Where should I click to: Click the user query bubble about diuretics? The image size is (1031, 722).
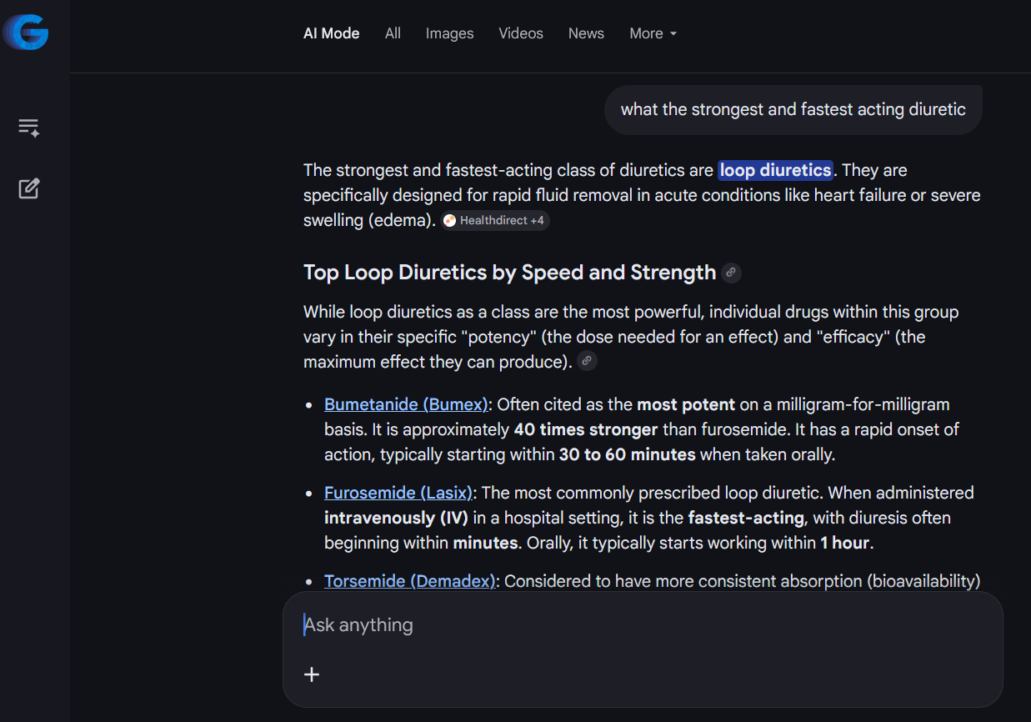click(793, 110)
